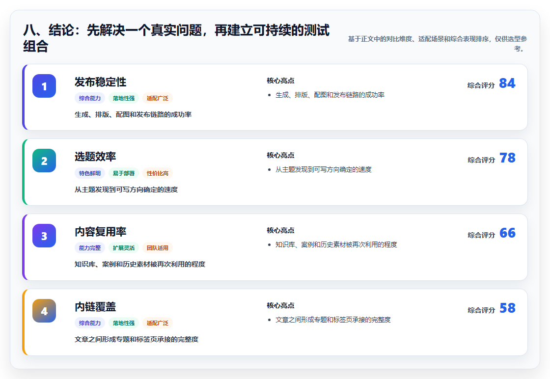Click the 综合能力 tag under 内链覆盖

[x=90, y=323]
